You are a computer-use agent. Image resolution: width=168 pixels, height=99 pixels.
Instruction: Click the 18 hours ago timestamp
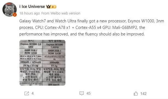[30, 13]
